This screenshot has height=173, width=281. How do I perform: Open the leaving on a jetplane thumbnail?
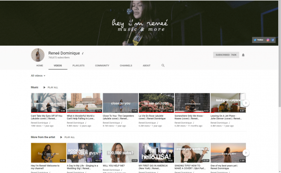point(228,103)
